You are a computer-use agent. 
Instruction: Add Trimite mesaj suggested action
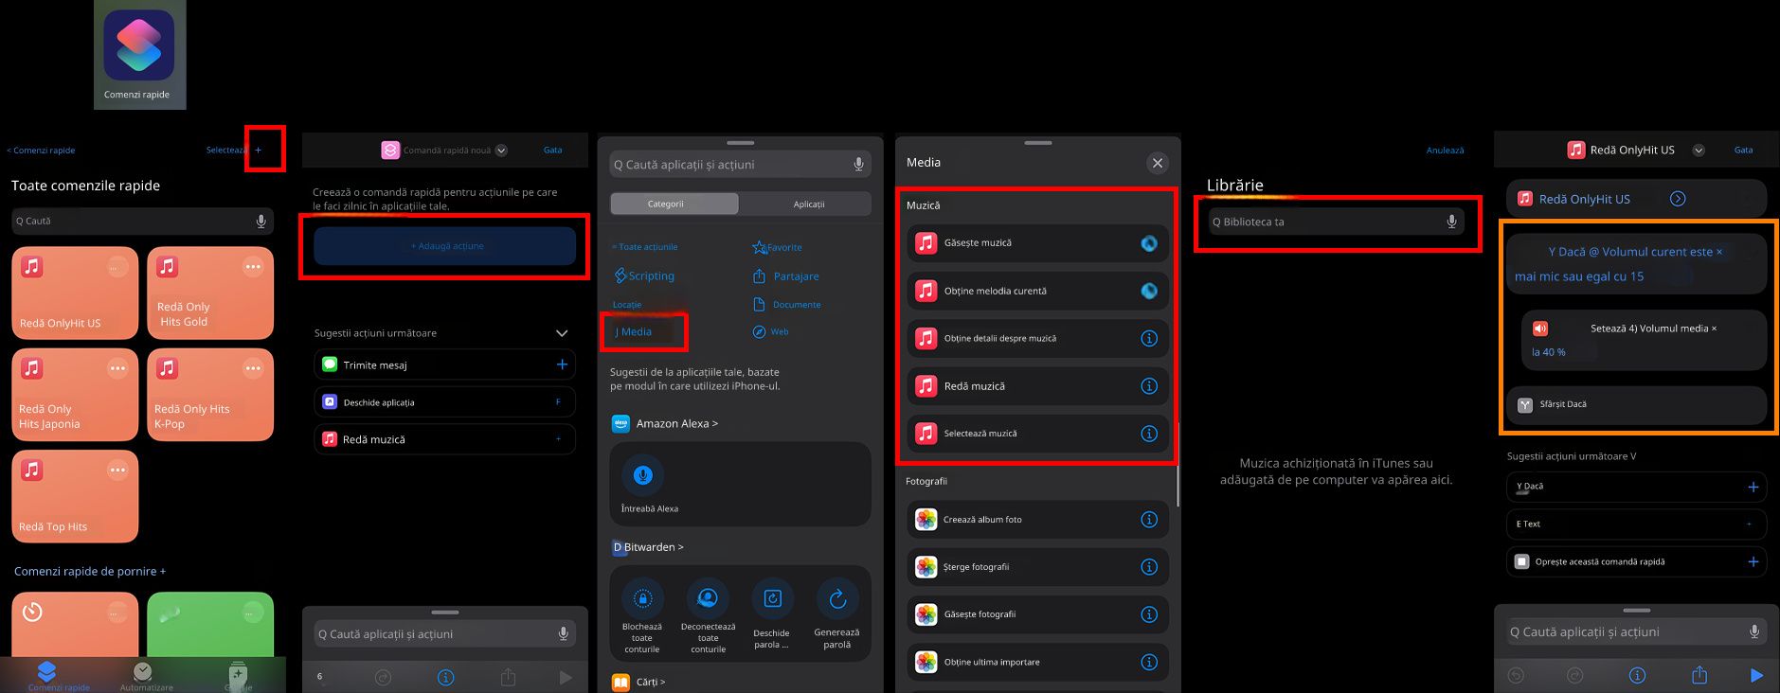(x=562, y=364)
